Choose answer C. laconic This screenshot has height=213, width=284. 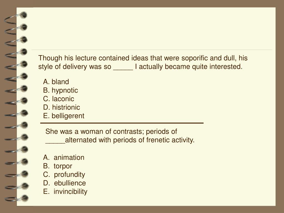click(x=59, y=99)
